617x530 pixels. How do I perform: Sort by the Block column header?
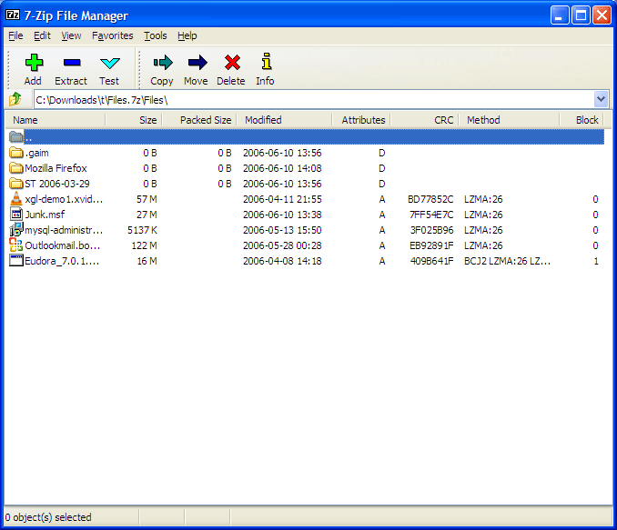[582, 120]
